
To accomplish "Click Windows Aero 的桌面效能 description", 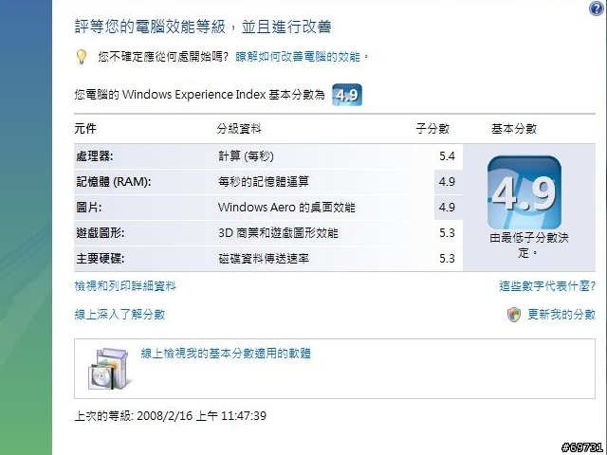I will click(x=286, y=208).
